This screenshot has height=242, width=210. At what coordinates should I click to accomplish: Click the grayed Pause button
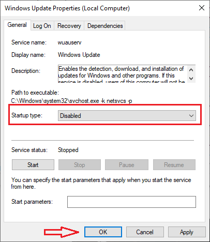[x=127, y=165]
